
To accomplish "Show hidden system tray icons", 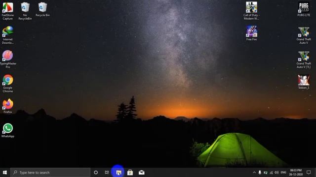I will pos(254,173).
